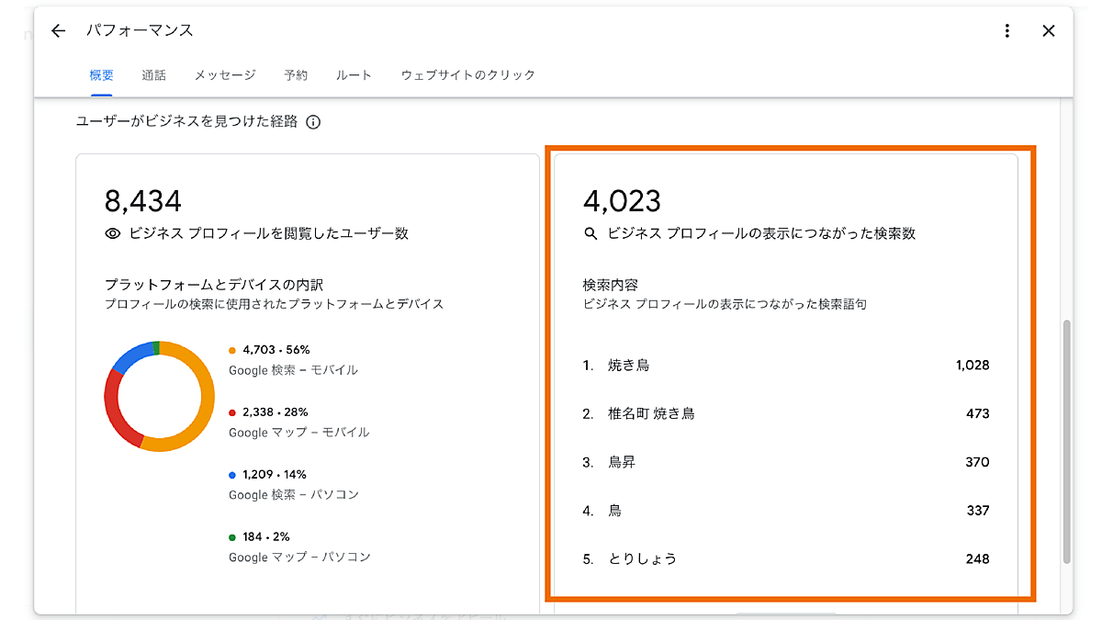Select the 椎名町 焼き鳥 search term row
This screenshot has height=620, width=1102.
785,414
